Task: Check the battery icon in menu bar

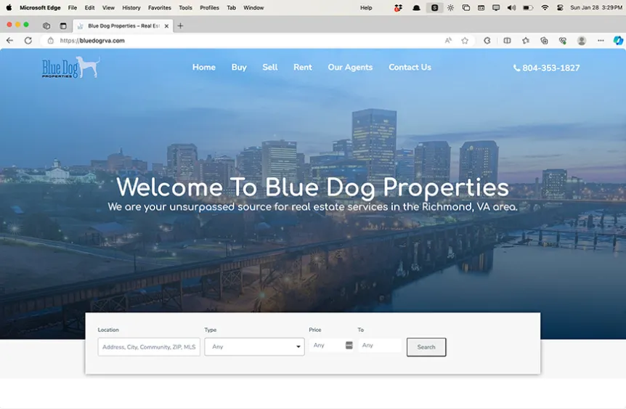Action: [528, 7]
